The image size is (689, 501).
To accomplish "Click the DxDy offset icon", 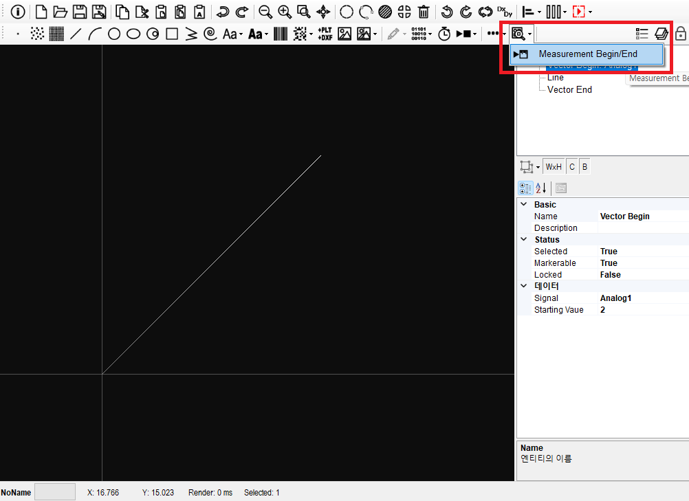I will tap(505, 12).
